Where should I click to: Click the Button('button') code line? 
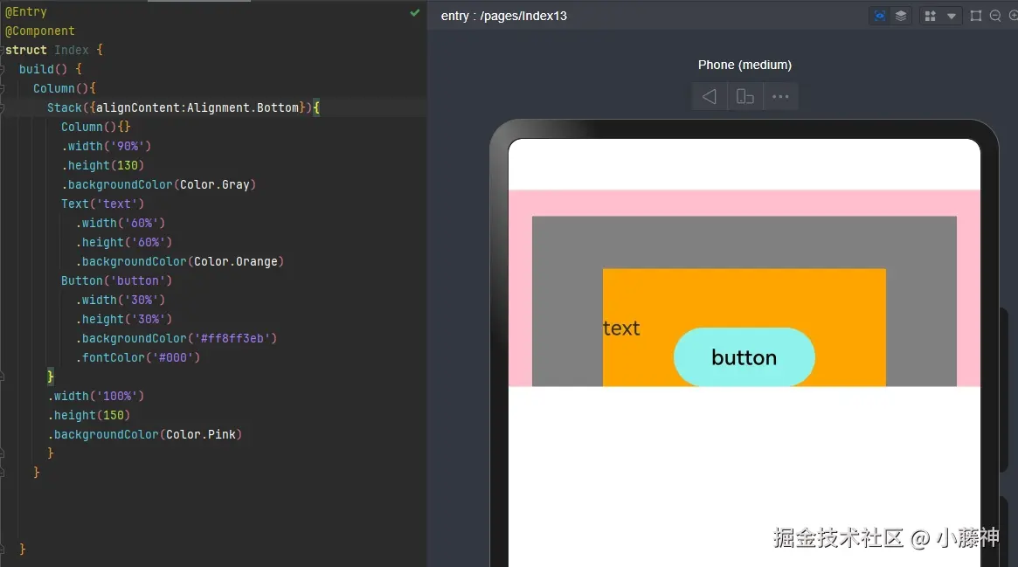click(x=117, y=280)
